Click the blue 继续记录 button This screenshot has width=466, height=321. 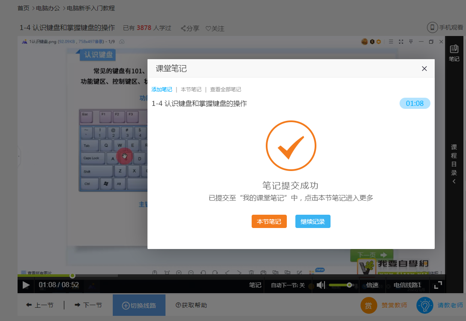(x=313, y=222)
